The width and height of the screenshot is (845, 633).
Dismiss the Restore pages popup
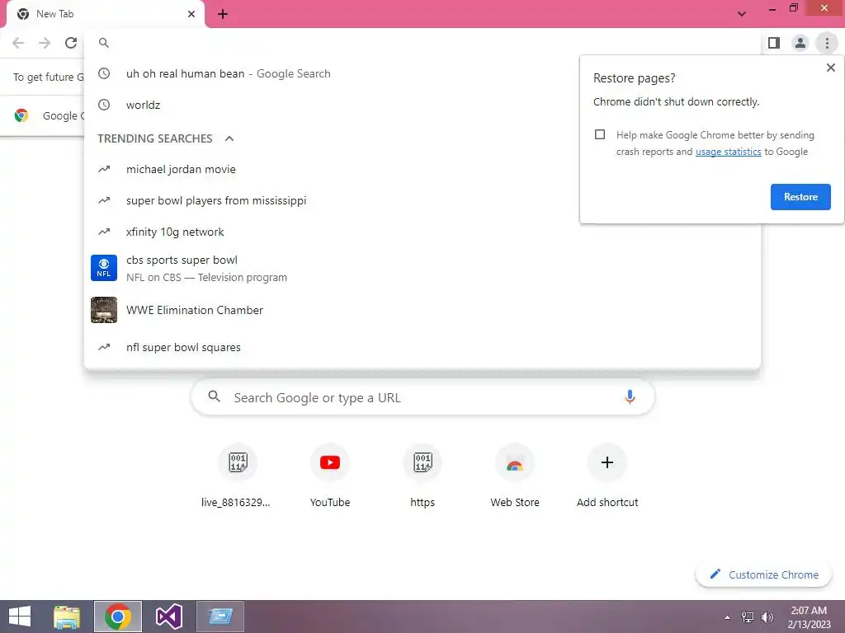(x=830, y=68)
